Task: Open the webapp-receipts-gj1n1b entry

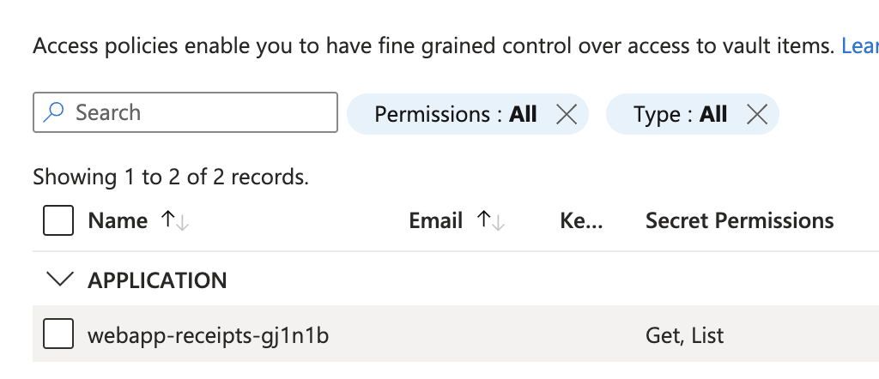Action: click(x=208, y=334)
